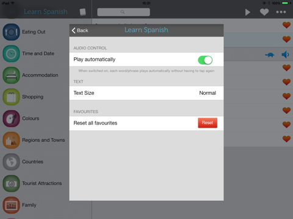Toggle the Play automatically switch
Image resolution: width=293 pixels, height=219 pixels.
pyautogui.click(x=205, y=60)
